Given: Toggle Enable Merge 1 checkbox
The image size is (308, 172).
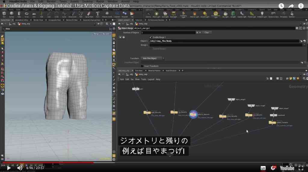Looking at the screenshot, I should coord(151,37).
